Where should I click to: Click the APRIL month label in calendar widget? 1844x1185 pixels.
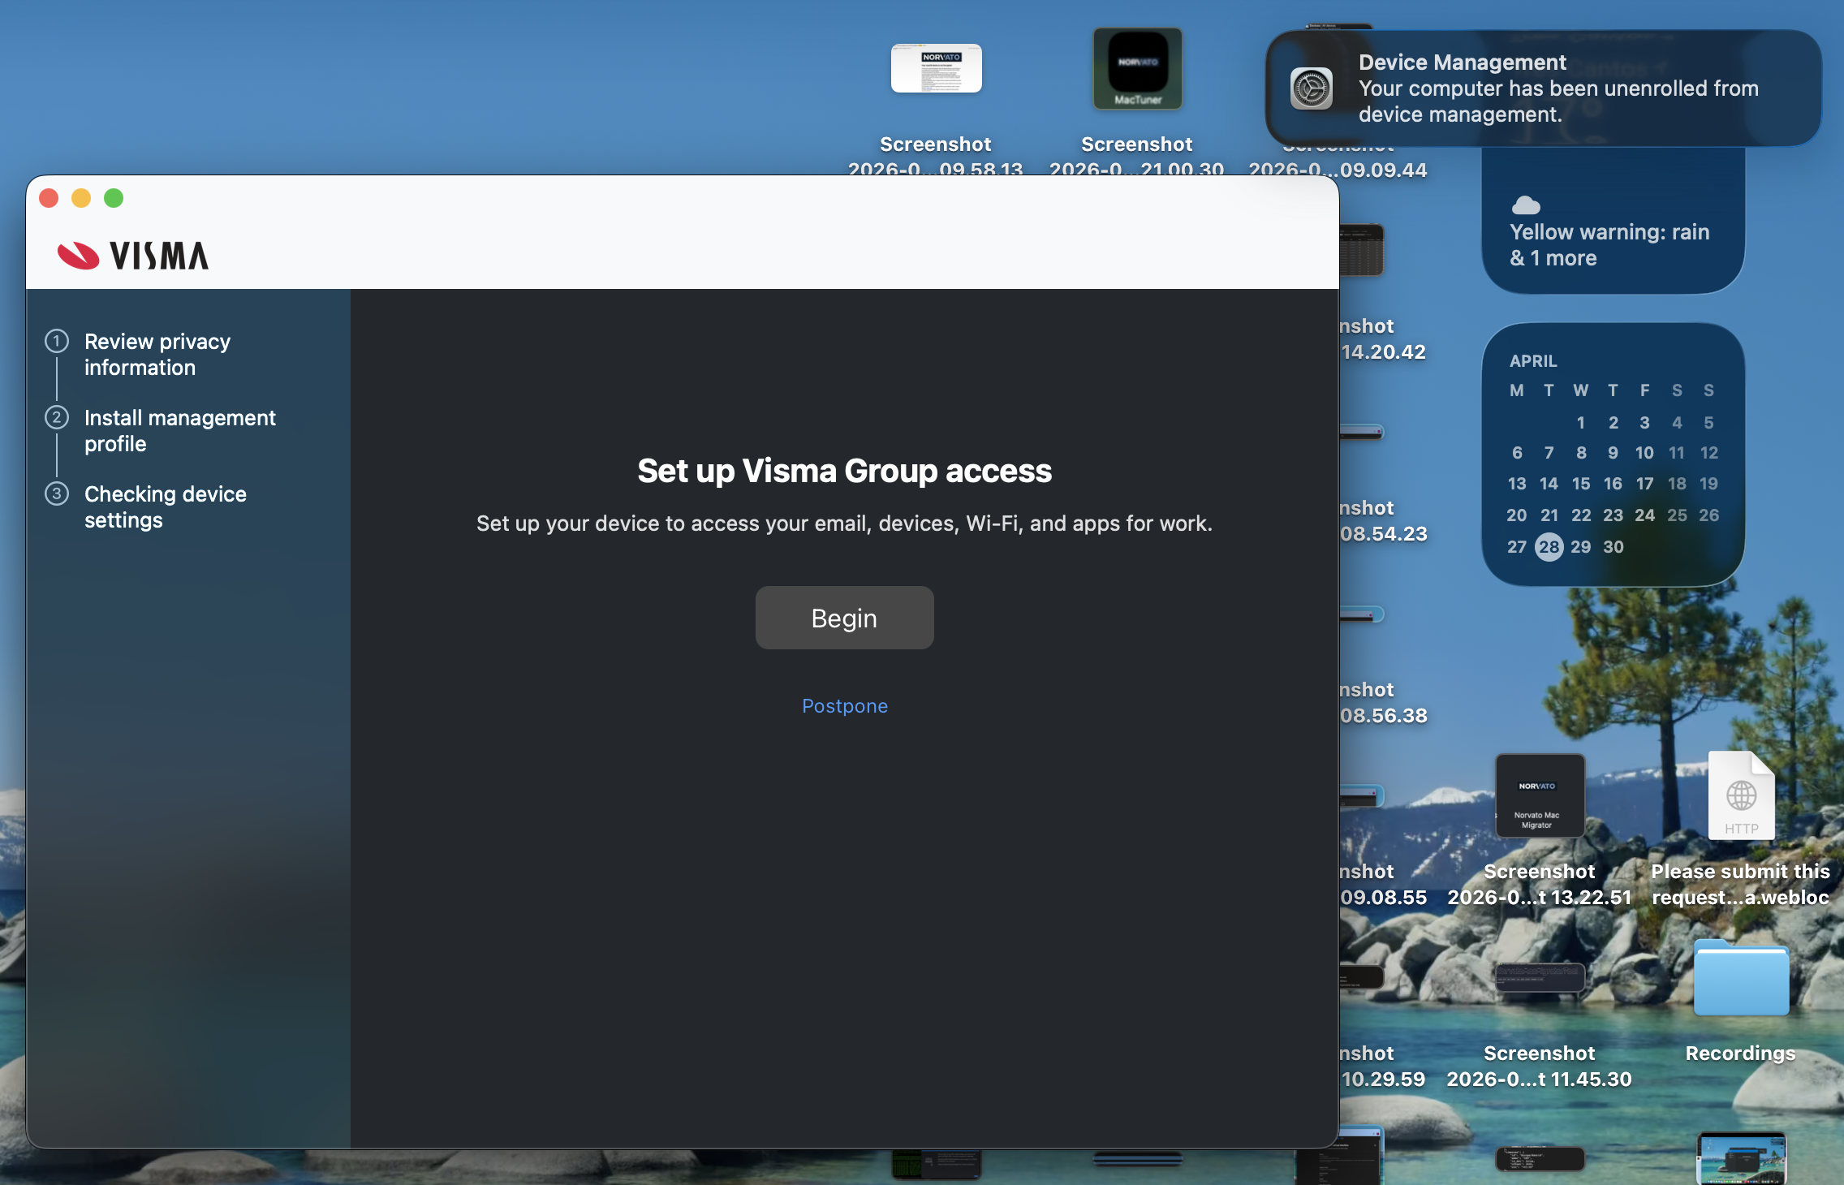point(1533,361)
